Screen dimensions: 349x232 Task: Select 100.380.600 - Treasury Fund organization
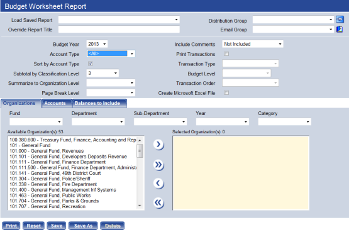(72, 140)
